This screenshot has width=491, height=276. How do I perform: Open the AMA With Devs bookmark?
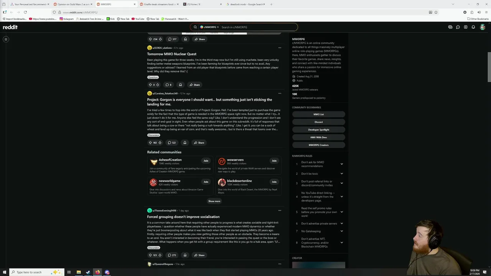tap(319, 137)
